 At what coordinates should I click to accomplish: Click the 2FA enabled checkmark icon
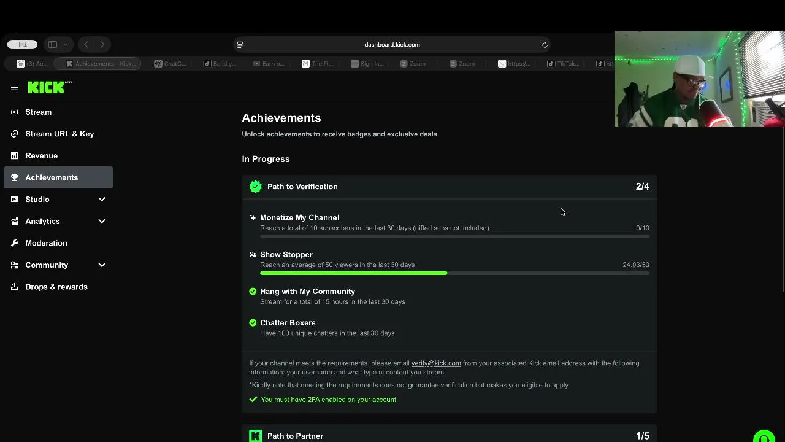253,400
